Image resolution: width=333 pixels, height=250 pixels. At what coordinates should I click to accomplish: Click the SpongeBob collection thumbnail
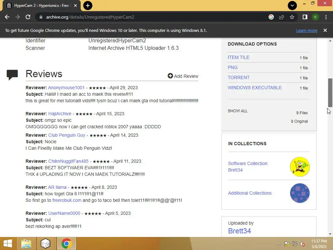[x=300, y=167]
